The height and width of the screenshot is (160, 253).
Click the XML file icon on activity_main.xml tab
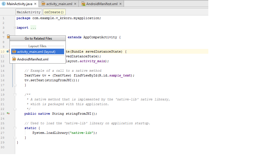pyautogui.click(x=43, y=4)
